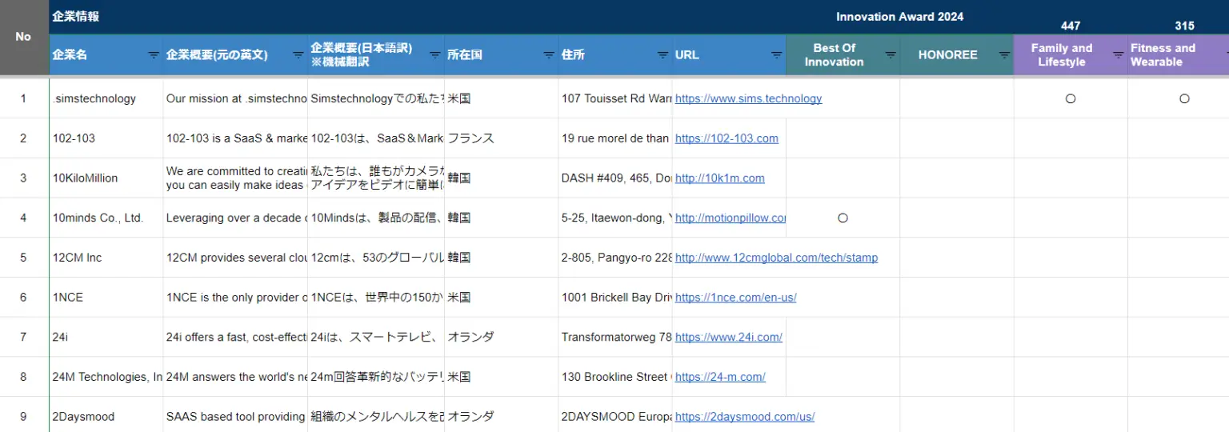
Task: Select address cell '2-805, Pangyo-ro 228'
Action: pos(615,258)
